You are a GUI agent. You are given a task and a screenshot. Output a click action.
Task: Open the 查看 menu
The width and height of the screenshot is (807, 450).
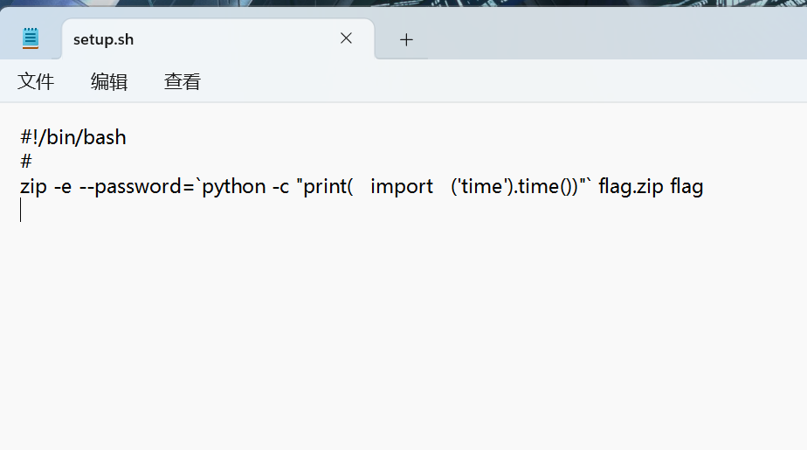point(183,81)
